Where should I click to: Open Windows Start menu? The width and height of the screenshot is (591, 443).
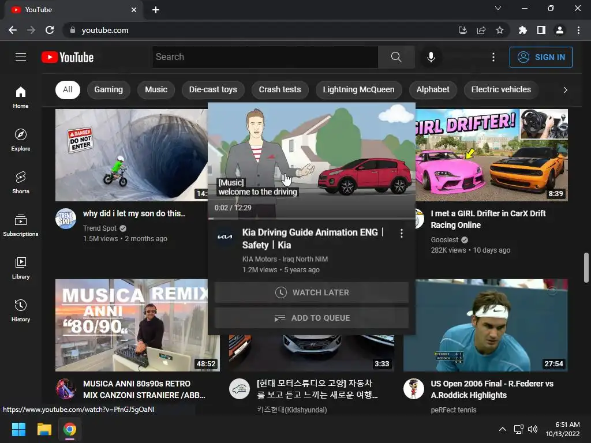18,429
